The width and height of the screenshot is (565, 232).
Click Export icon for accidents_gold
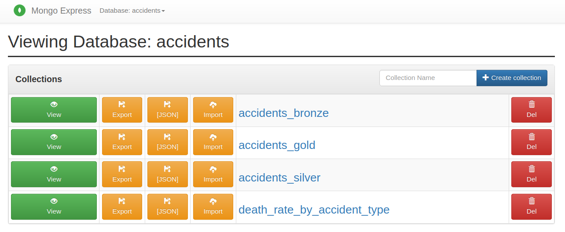tap(122, 137)
